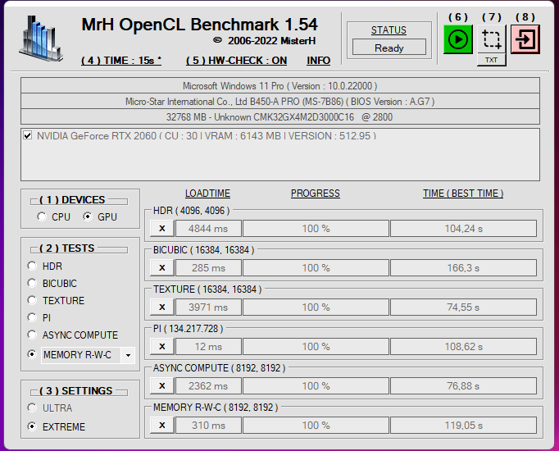559x451 pixels.
Task: Toggle the (5) HW-CHECK : ON link
Action: point(236,61)
